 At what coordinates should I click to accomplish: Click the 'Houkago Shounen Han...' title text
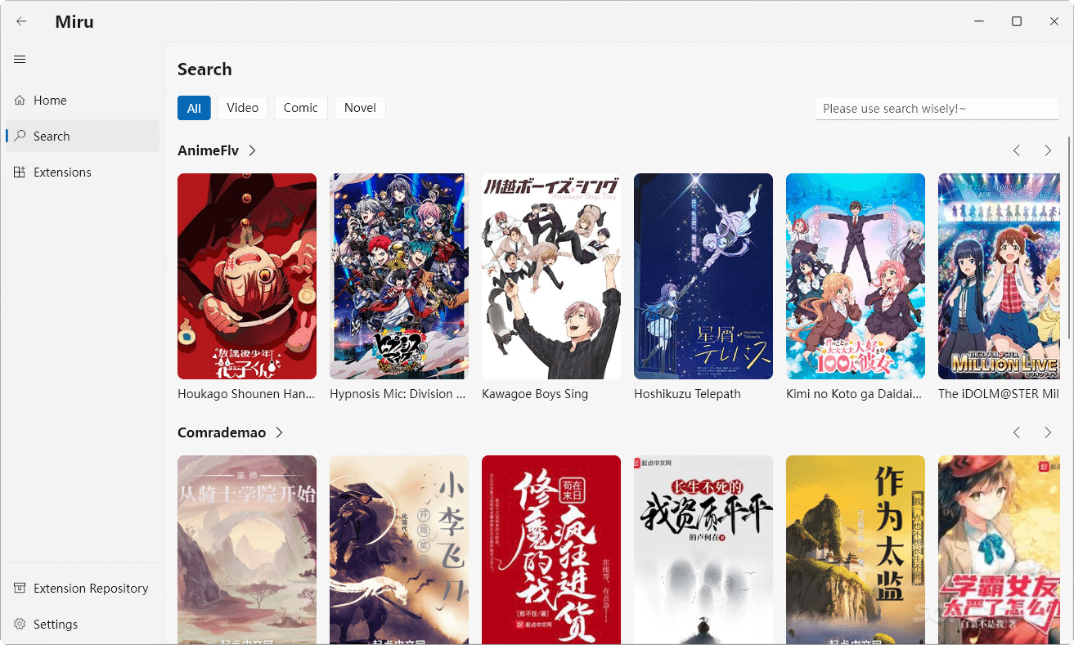click(x=246, y=394)
